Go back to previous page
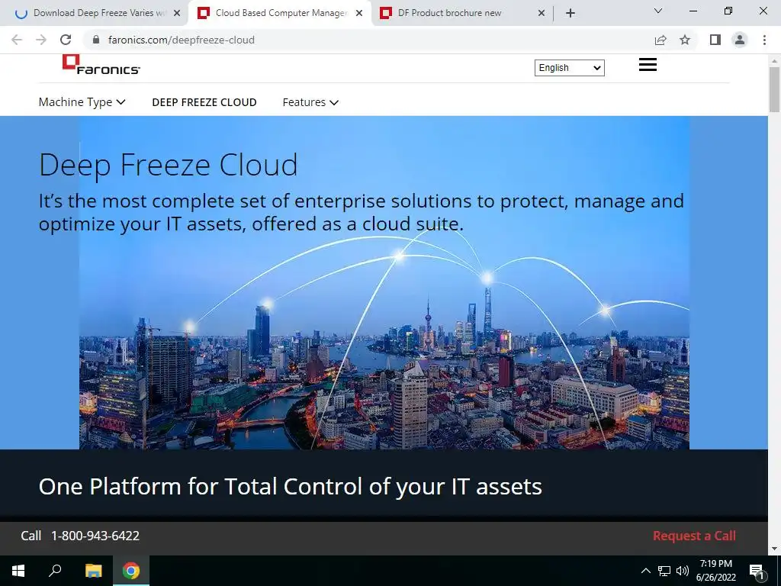The height and width of the screenshot is (586, 781). [17, 40]
